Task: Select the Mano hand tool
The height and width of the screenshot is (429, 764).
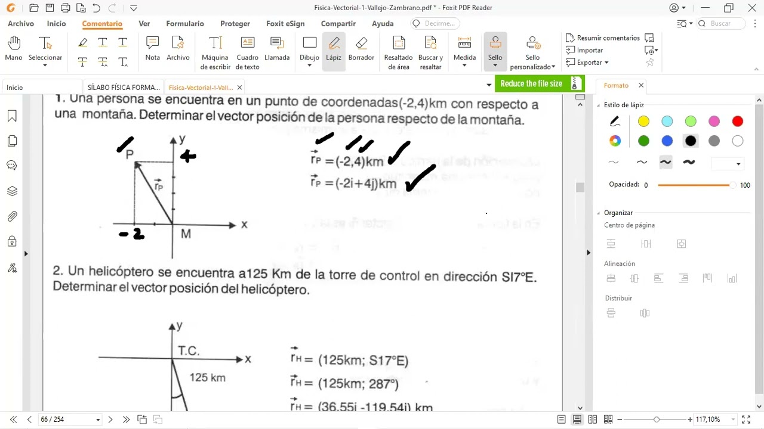Action: click(x=14, y=49)
